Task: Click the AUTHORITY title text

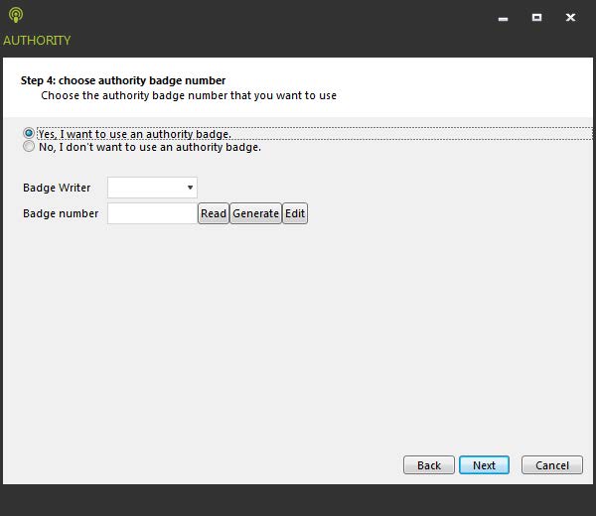Action: click(x=37, y=41)
